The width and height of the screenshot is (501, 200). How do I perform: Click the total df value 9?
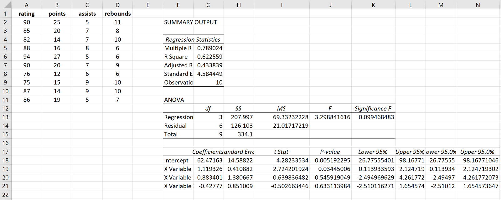(209, 134)
